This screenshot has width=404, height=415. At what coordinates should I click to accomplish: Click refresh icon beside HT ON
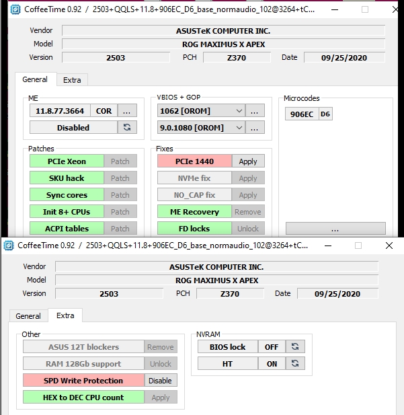click(295, 363)
